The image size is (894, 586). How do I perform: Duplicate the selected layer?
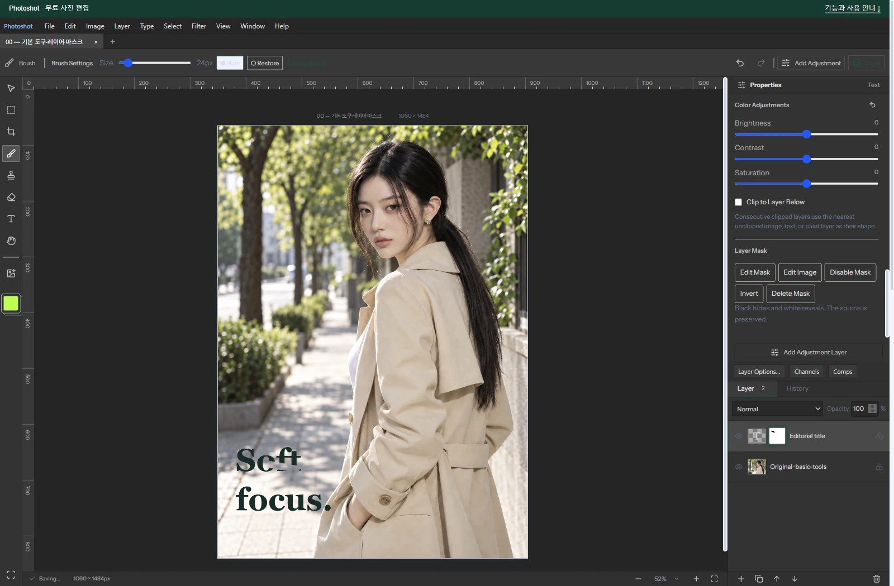[x=759, y=579]
